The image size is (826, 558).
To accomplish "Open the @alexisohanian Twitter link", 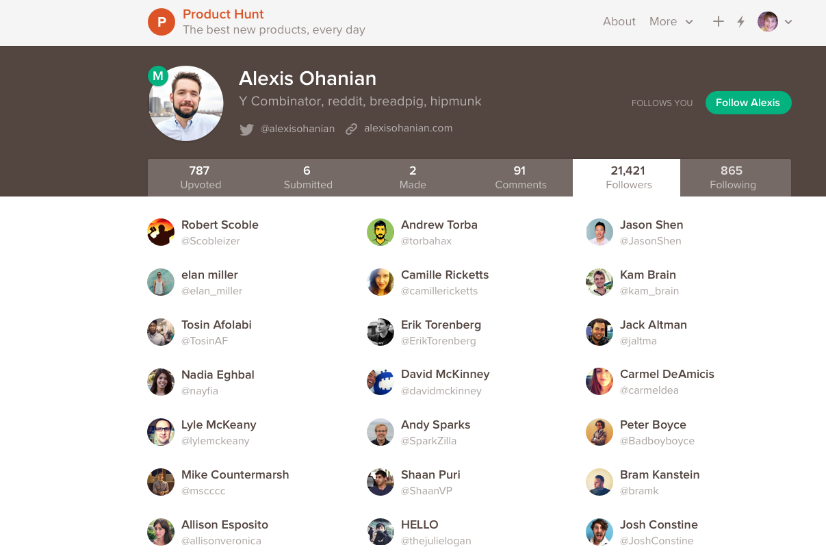I will click(x=298, y=129).
